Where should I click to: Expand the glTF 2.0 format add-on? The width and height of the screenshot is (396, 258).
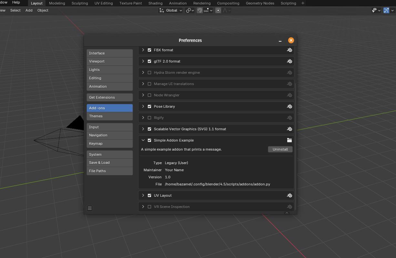coord(143,61)
